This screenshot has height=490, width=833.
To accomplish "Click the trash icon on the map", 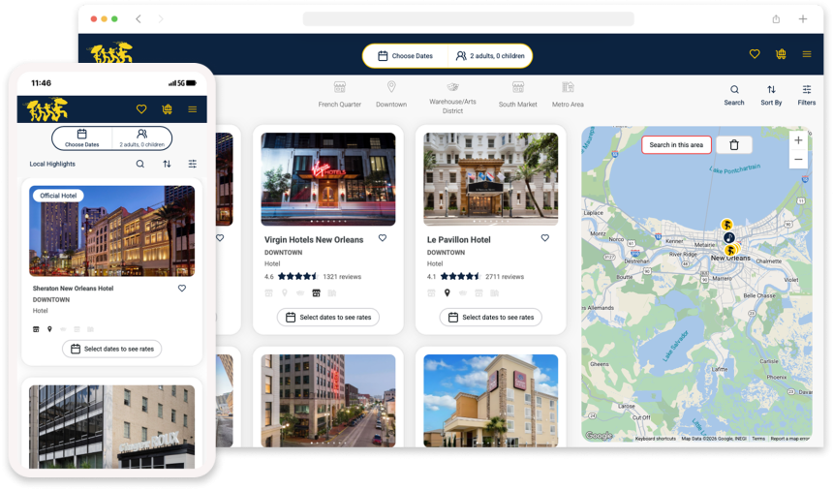I will [x=734, y=144].
